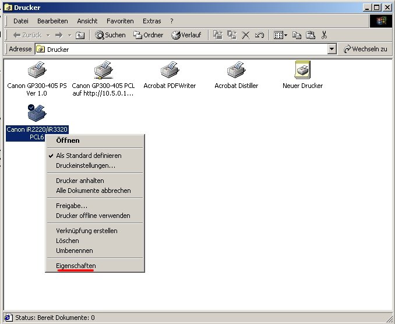The height and width of the screenshot is (324, 395).
Task: Go up one folder level
Action: click(x=80, y=35)
